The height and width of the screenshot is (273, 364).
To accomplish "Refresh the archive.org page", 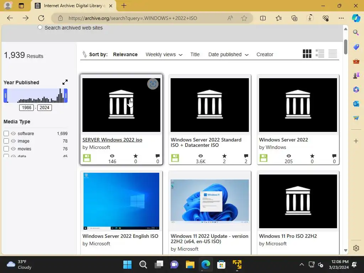I will tap(41, 18).
